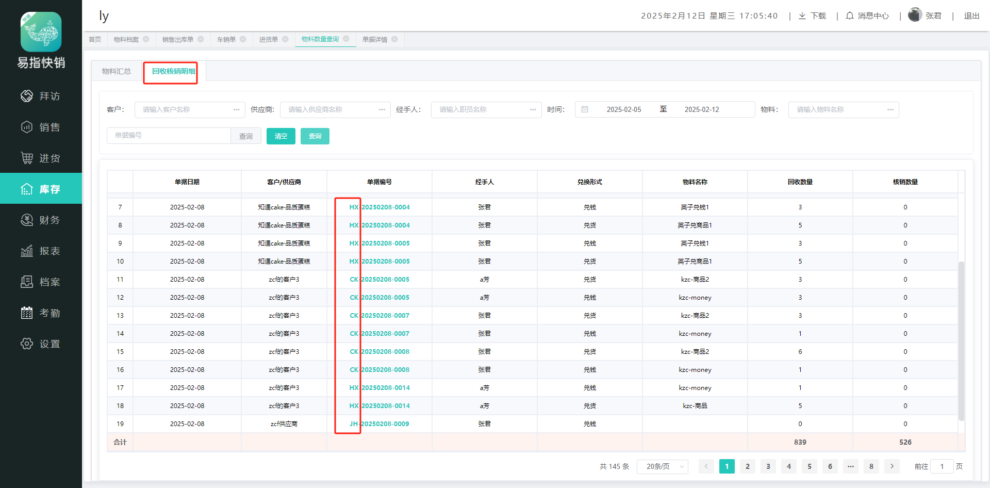Image resolution: width=990 pixels, height=488 pixels.
Task: Select the 财务 finance sidebar icon
Action: coord(27,220)
